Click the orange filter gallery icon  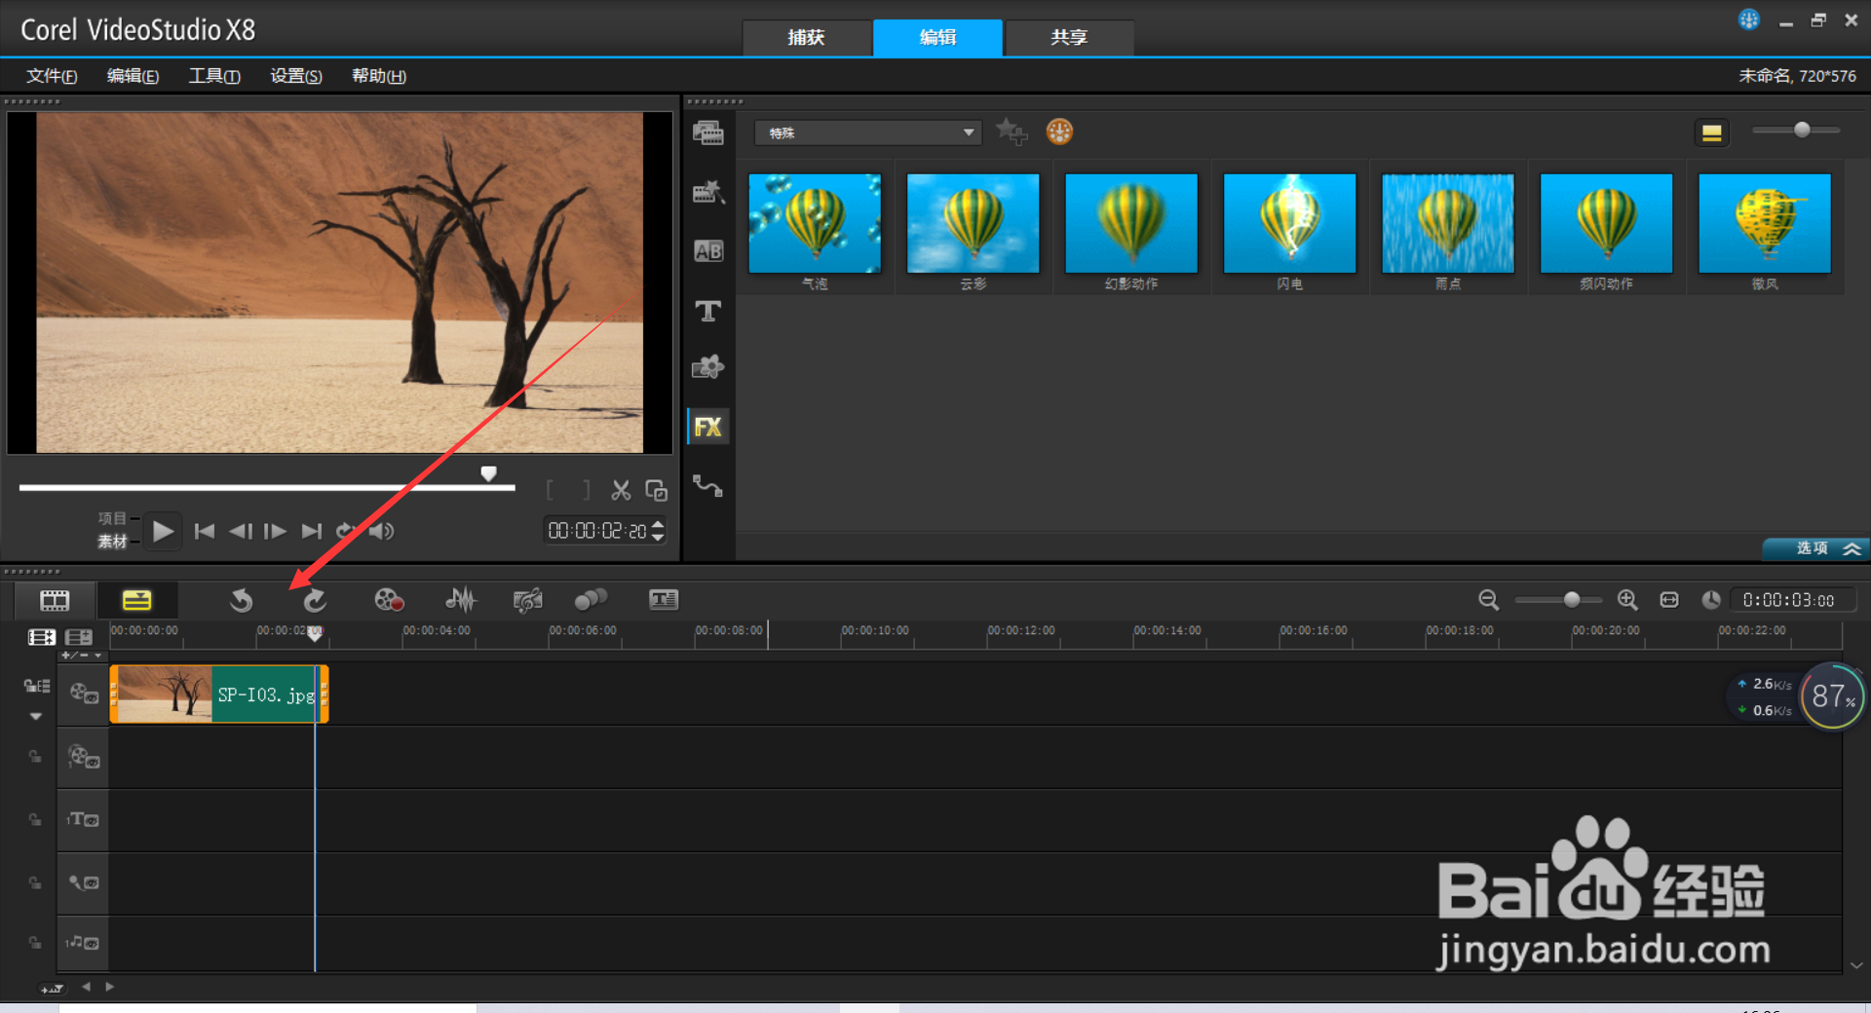click(x=1059, y=131)
